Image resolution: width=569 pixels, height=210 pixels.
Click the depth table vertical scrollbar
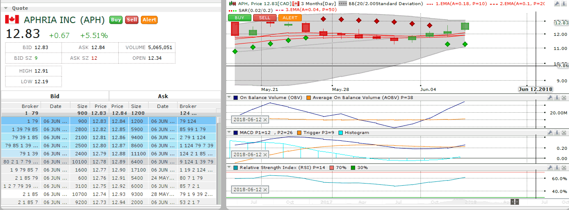219,160
